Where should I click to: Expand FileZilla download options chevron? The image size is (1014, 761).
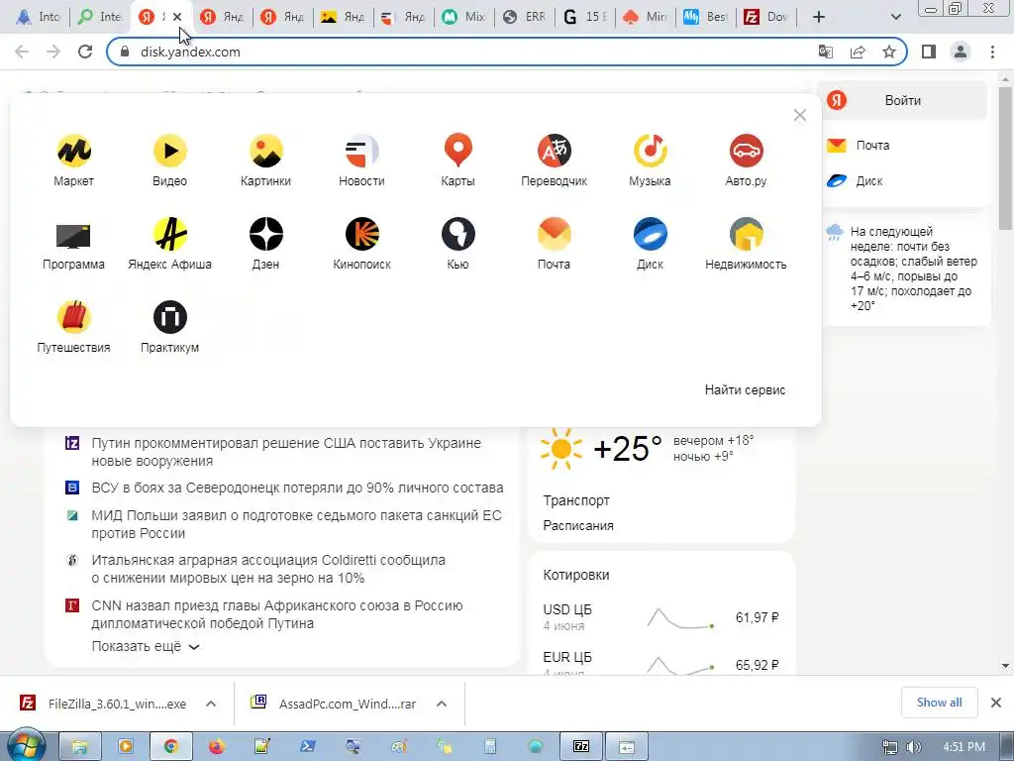pos(211,704)
